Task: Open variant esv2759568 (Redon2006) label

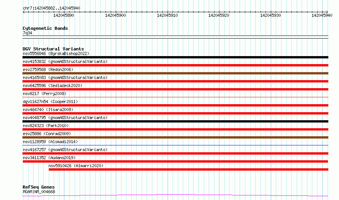Action: click(x=48, y=69)
